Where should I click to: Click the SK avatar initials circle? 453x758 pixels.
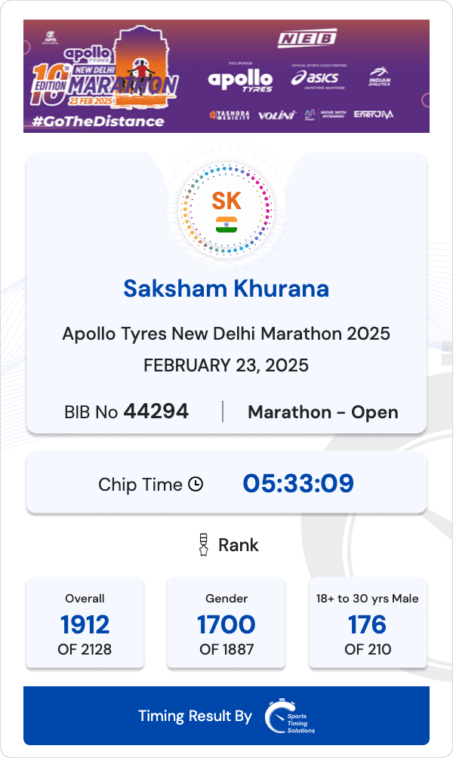tap(226, 202)
